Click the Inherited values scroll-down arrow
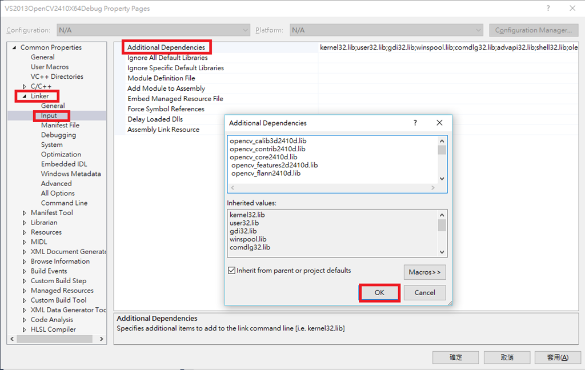The width and height of the screenshot is (585, 370). tap(442, 252)
